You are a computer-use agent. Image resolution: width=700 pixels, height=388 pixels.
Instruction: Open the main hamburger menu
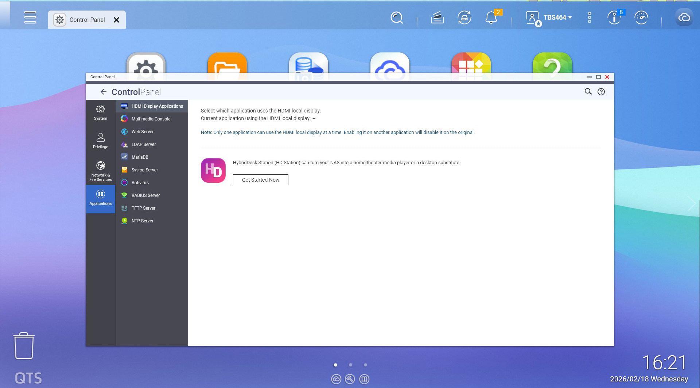point(30,17)
